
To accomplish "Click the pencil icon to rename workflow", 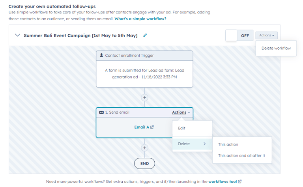I will (x=145, y=36).
